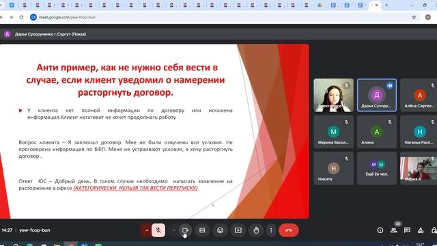Click the muted mic icon on Никита's tile
437x246 pixels.
(x=346, y=159)
